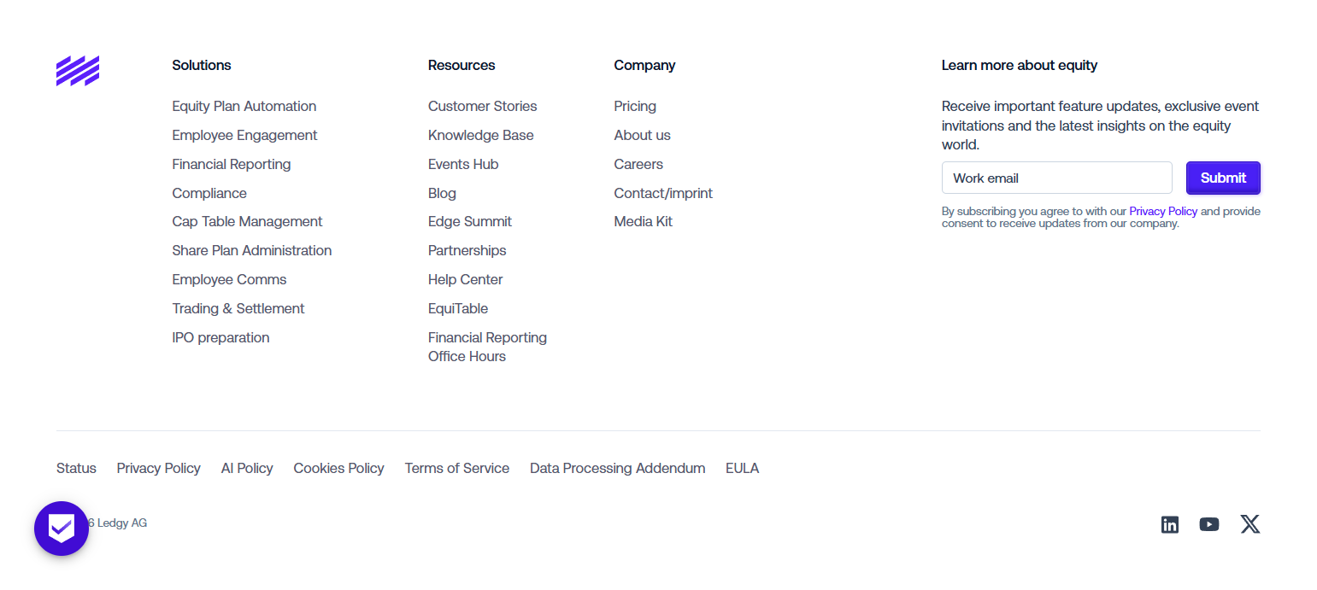The image size is (1317, 590).
Task: Open the Edge Summit page
Action: (x=470, y=221)
